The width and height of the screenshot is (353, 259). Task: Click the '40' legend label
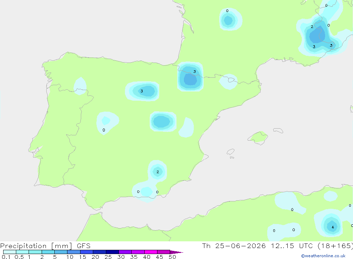(146, 257)
